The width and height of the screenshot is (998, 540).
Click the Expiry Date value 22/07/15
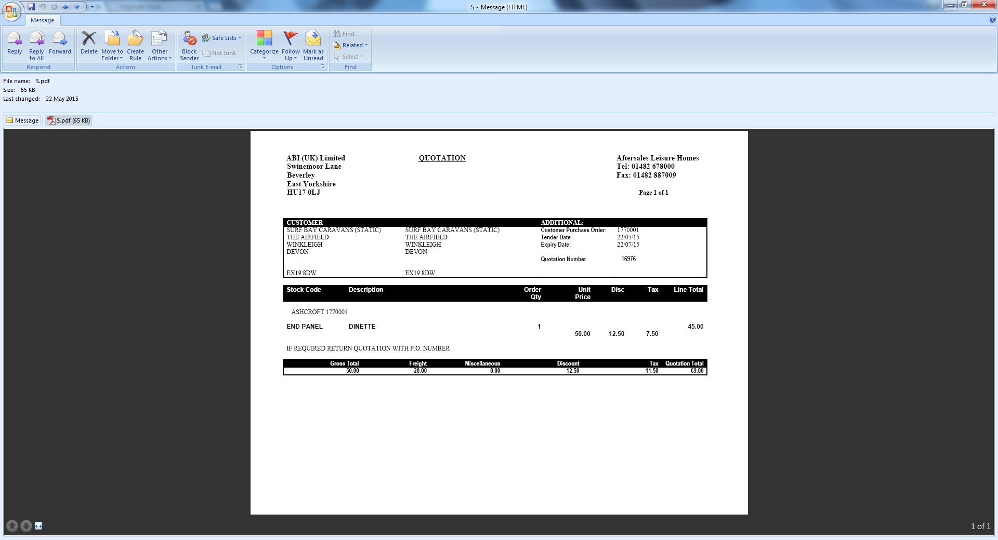tap(628, 245)
